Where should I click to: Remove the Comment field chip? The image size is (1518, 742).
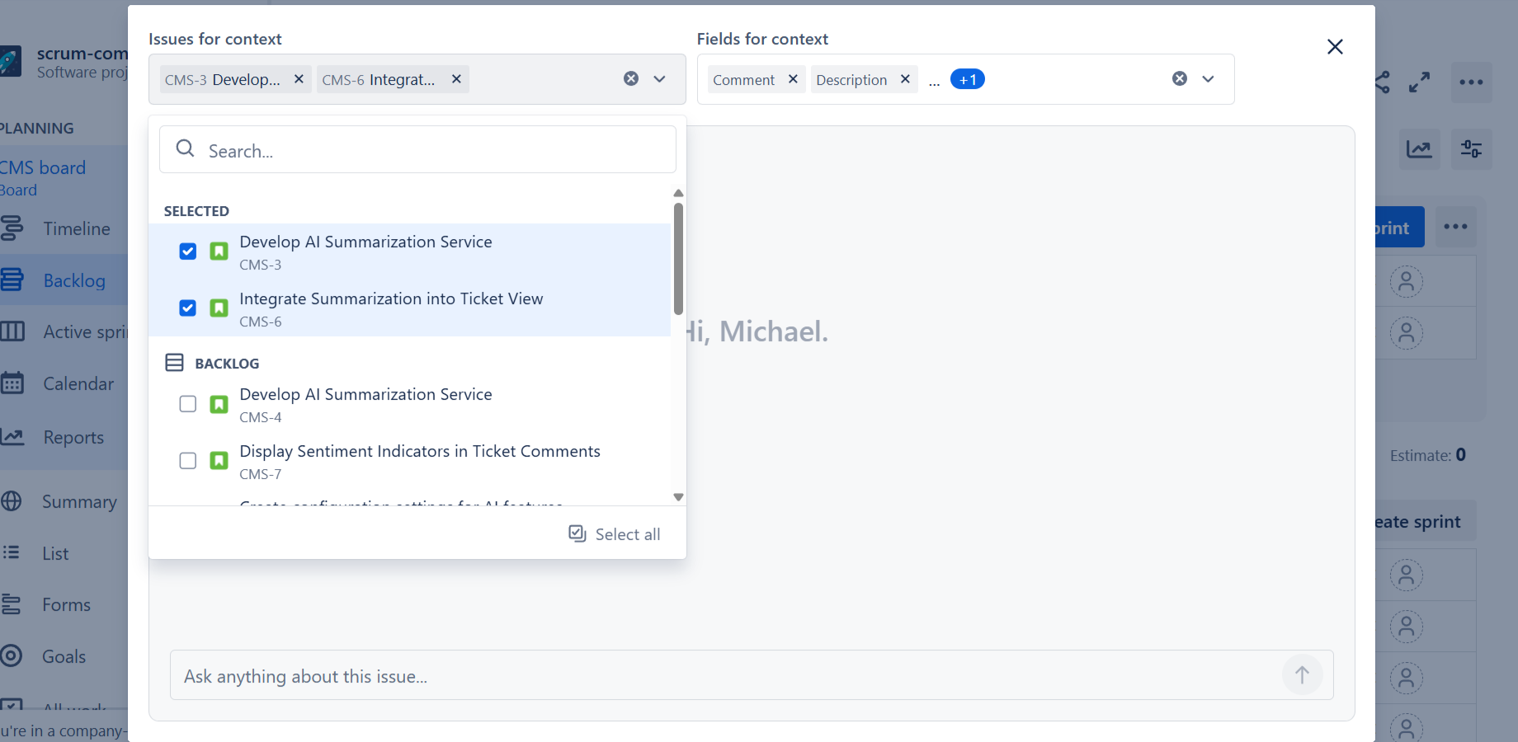click(793, 79)
